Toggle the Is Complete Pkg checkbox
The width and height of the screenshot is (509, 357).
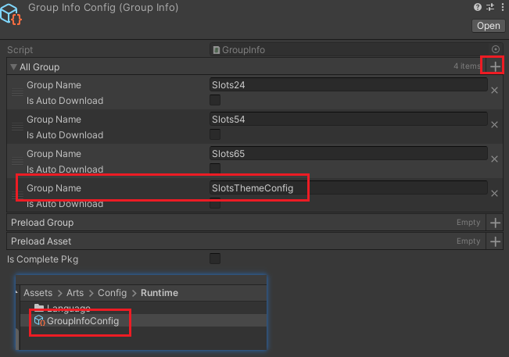click(215, 259)
